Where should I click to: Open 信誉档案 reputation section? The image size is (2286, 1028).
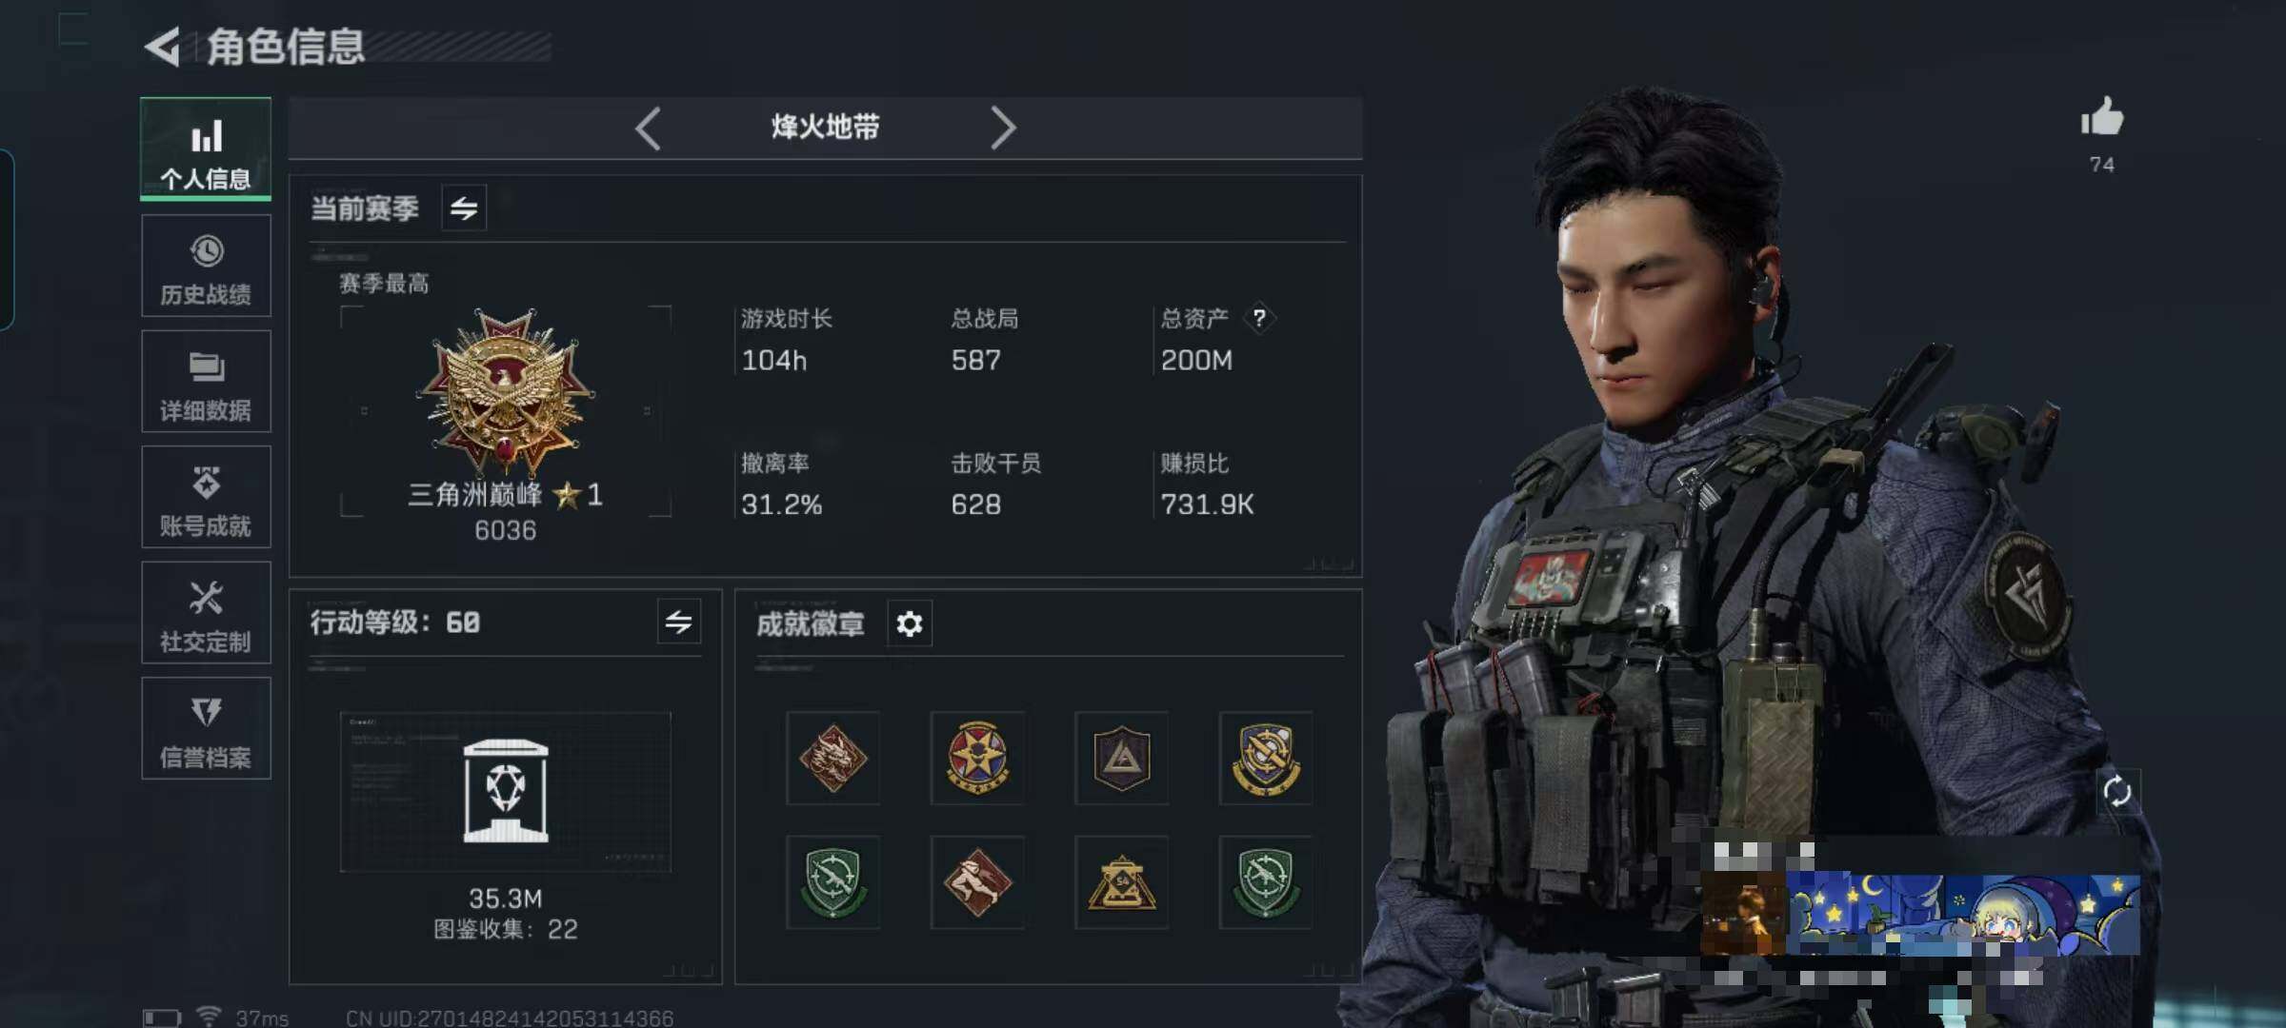(206, 728)
